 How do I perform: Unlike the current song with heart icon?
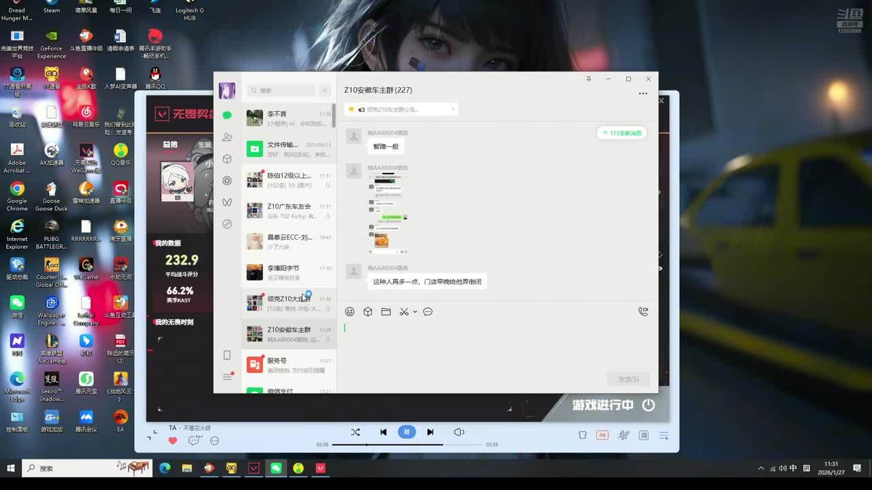(x=172, y=440)
